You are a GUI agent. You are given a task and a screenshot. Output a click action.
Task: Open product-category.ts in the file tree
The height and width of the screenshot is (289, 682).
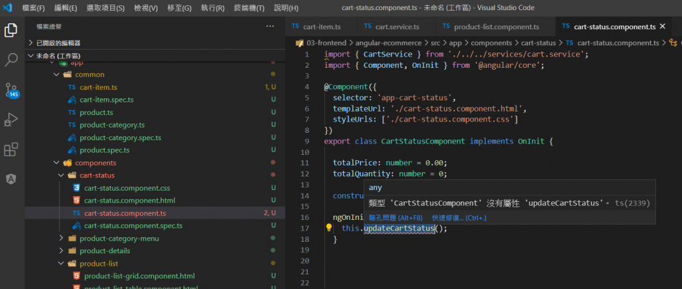[x=112, y=125]
